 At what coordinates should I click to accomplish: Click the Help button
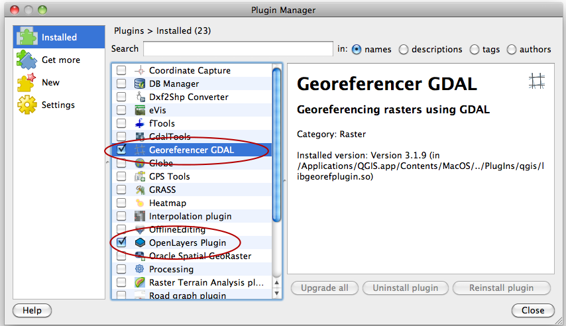coord(32,311)
